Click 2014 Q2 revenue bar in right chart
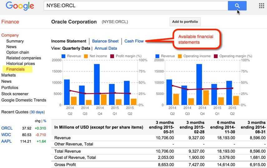The width and height of the screenshot is (267, 168). (169, 92)
